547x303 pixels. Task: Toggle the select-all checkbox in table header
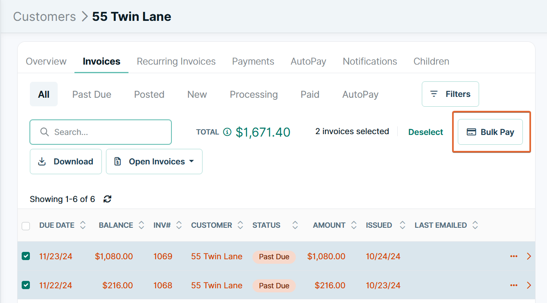pos(26,226)
